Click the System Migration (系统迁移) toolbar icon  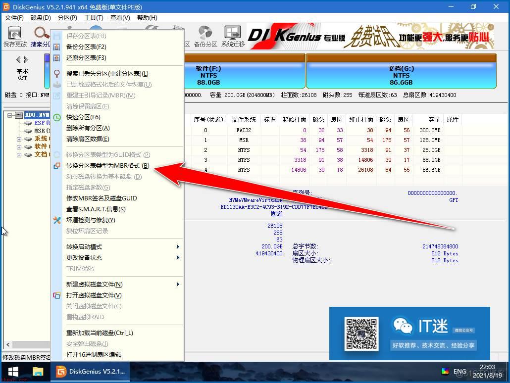(x=233, y=33)
